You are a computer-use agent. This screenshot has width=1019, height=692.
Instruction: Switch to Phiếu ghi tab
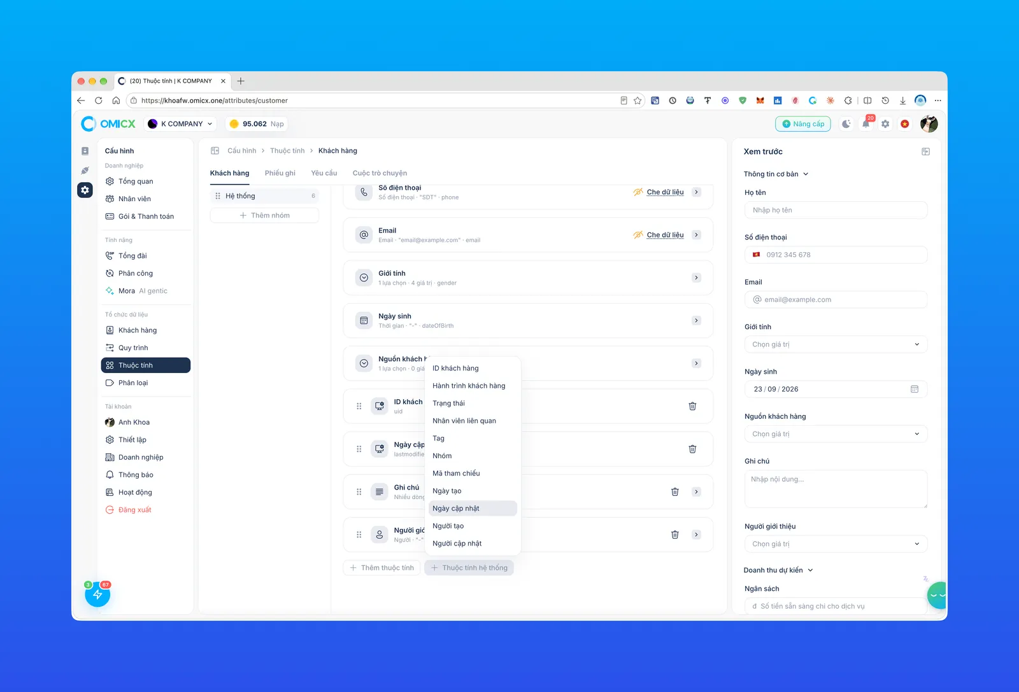[x=280, y=173]
